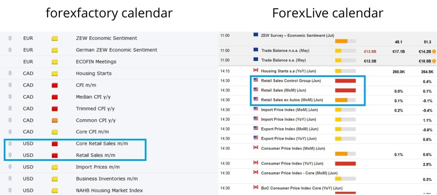
Task: Click the USD currency label for Business Inventories
Action: pyautogui.click(x=28, y=179)
